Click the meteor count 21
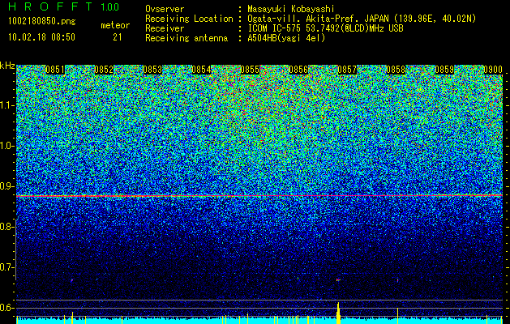Image resolution: width=510 pixels, height=324 pixels. (x=118, y=37)
